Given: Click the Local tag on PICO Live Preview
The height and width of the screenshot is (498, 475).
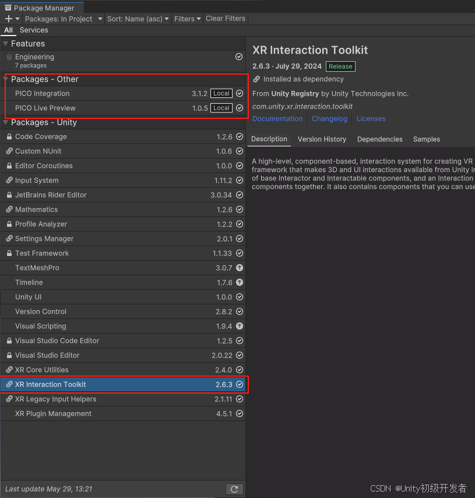Looking at the screenshot, I should pyautogui.click(x=221, y=108).
